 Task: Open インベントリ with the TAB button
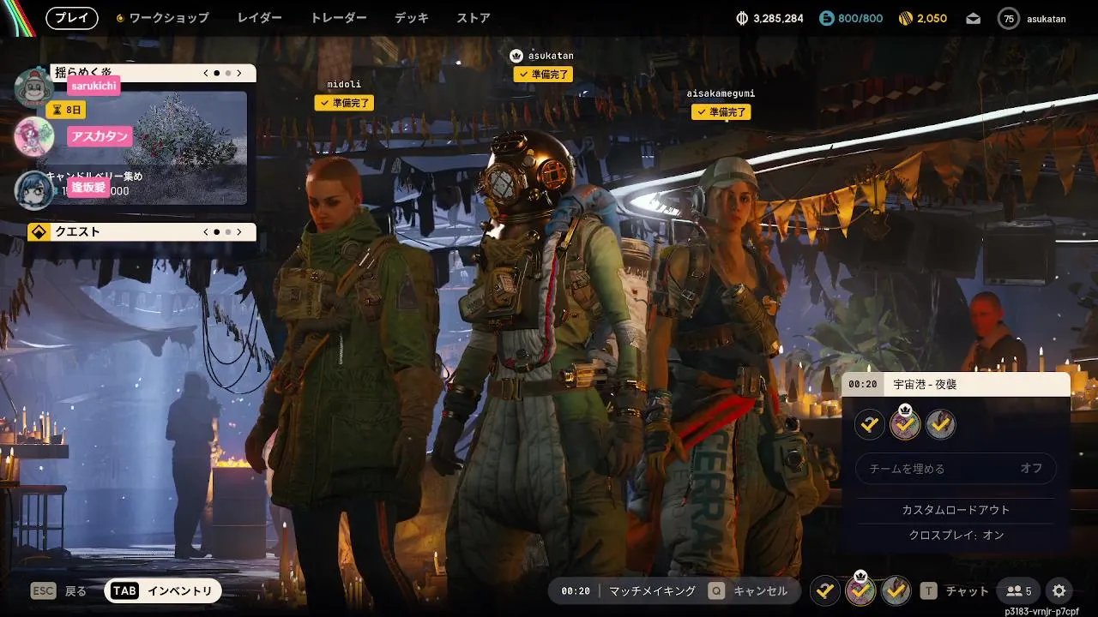click(163, 591)
